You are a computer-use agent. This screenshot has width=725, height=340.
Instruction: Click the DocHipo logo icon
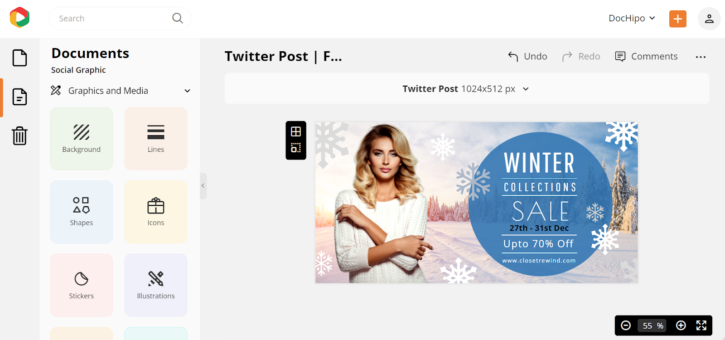19,18
